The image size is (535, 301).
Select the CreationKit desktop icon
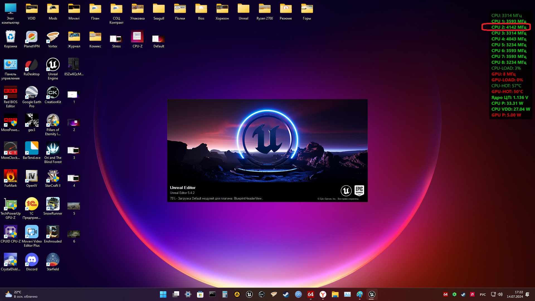tap(53, 93)
